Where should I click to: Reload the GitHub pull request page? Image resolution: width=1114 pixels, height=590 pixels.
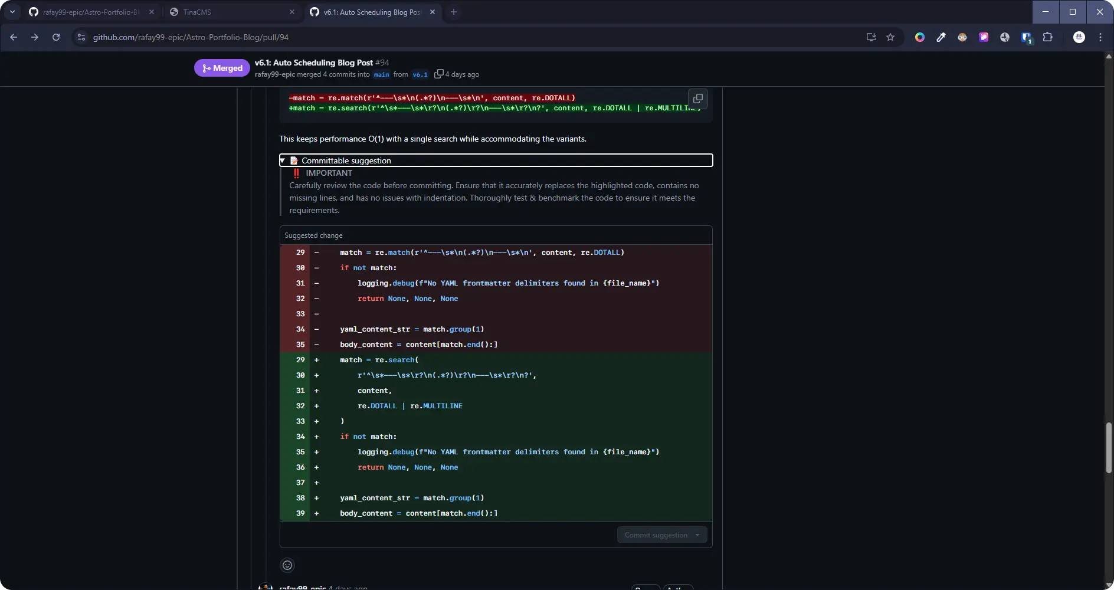56,37
